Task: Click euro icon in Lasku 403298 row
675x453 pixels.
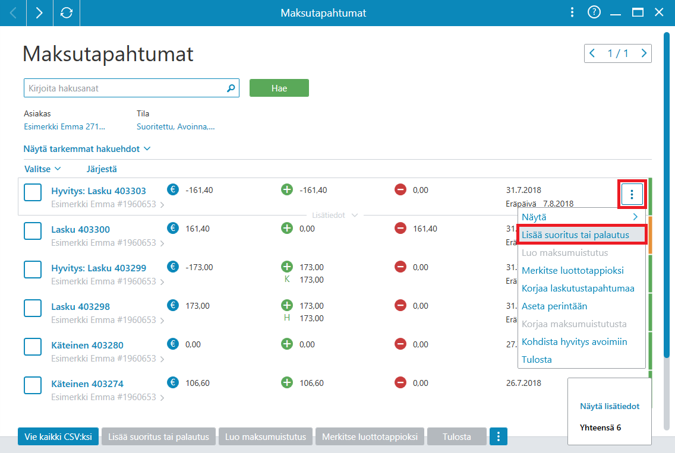Action: click(173, 305)
